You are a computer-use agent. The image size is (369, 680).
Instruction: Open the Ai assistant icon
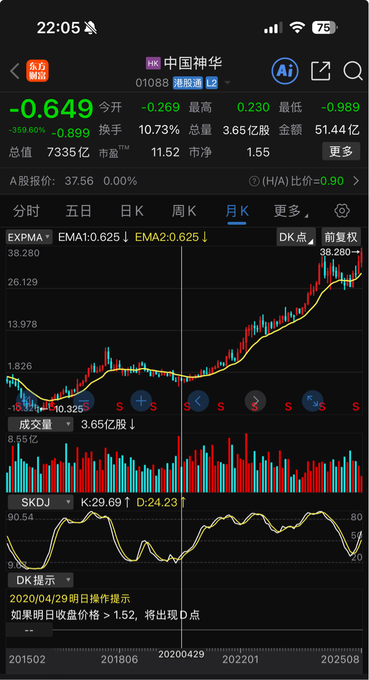point(285,71)
